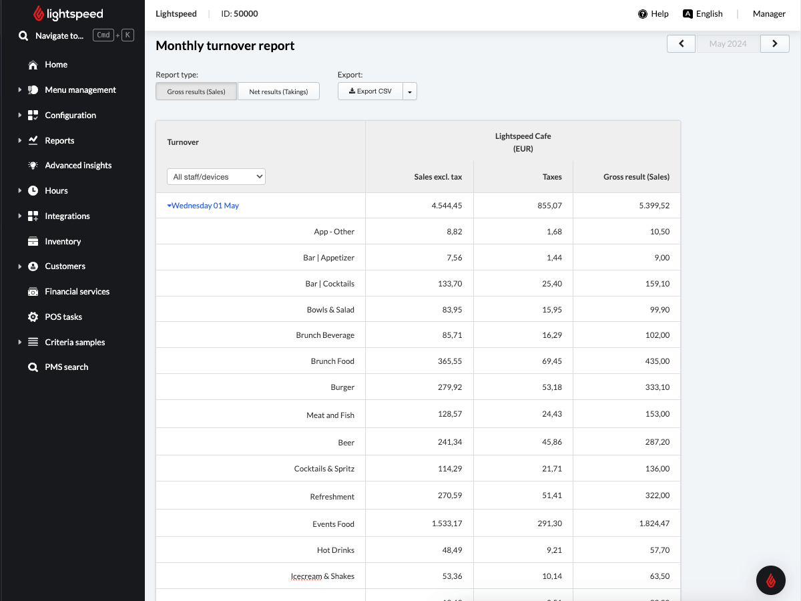Expand Configuration submenu arrow
This screenshot has width=801, height=601.
(x=20, y=116)
